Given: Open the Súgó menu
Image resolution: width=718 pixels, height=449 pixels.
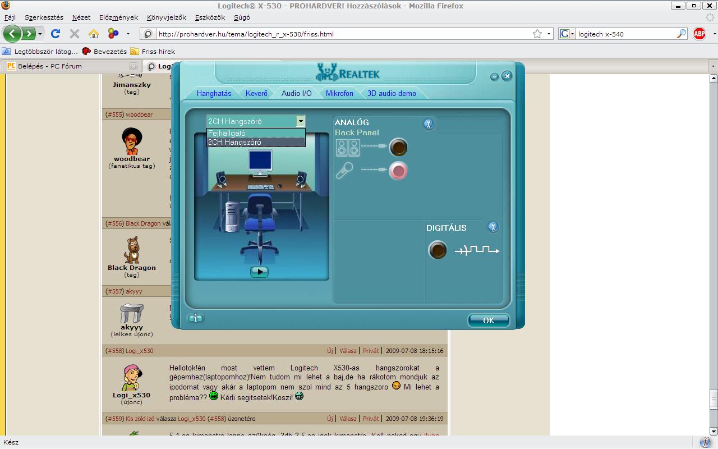Looking at the screenshot, I should (242, 17).
